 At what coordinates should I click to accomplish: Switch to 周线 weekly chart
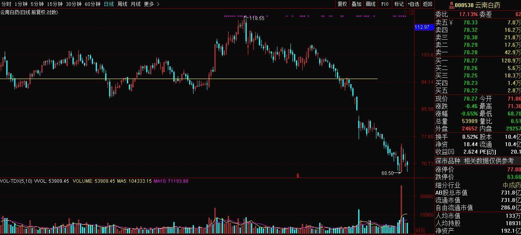click(x=122, y=4)
